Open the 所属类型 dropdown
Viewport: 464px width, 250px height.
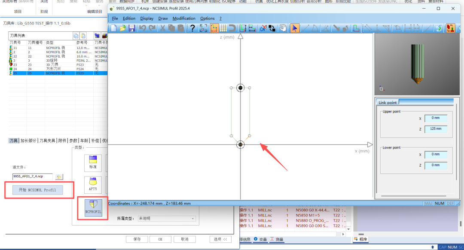pyautogui.click(x=167, y=219)
